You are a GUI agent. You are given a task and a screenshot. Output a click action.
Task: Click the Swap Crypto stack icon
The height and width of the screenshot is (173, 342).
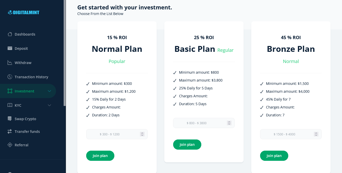pos(10,119)
